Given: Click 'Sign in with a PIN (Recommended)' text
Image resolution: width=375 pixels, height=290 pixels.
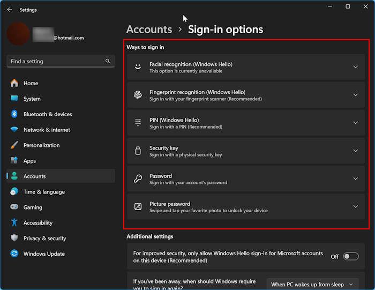Looking at the screenshot, I should tap(186, 127).
